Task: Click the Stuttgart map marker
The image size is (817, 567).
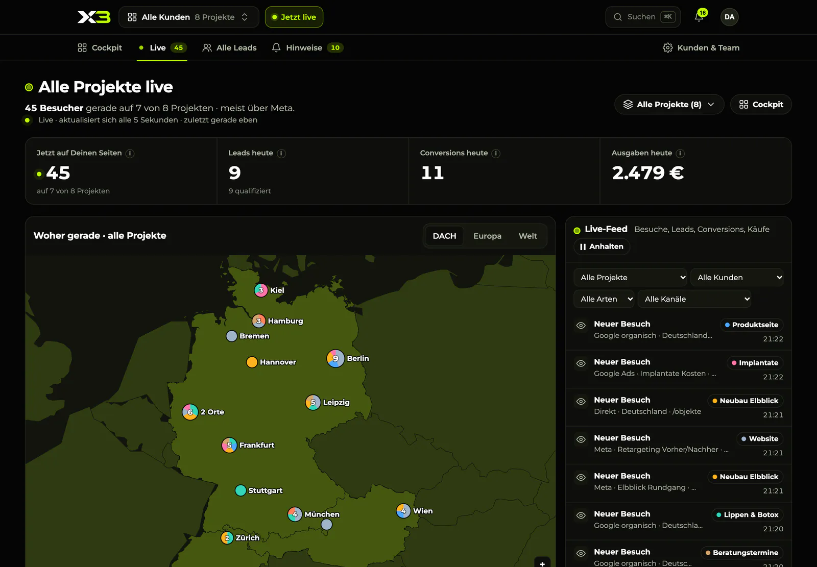Action: click(x=241, y=490)
